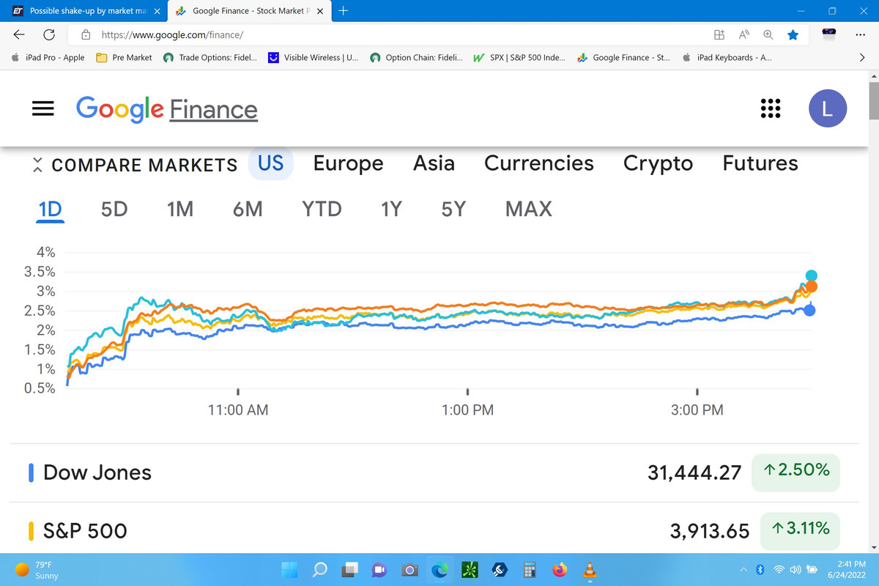Image resolution: width=879 pixels, height=586 pixels.
Task: Select the 5Y chart range
Action: point(453,209)
